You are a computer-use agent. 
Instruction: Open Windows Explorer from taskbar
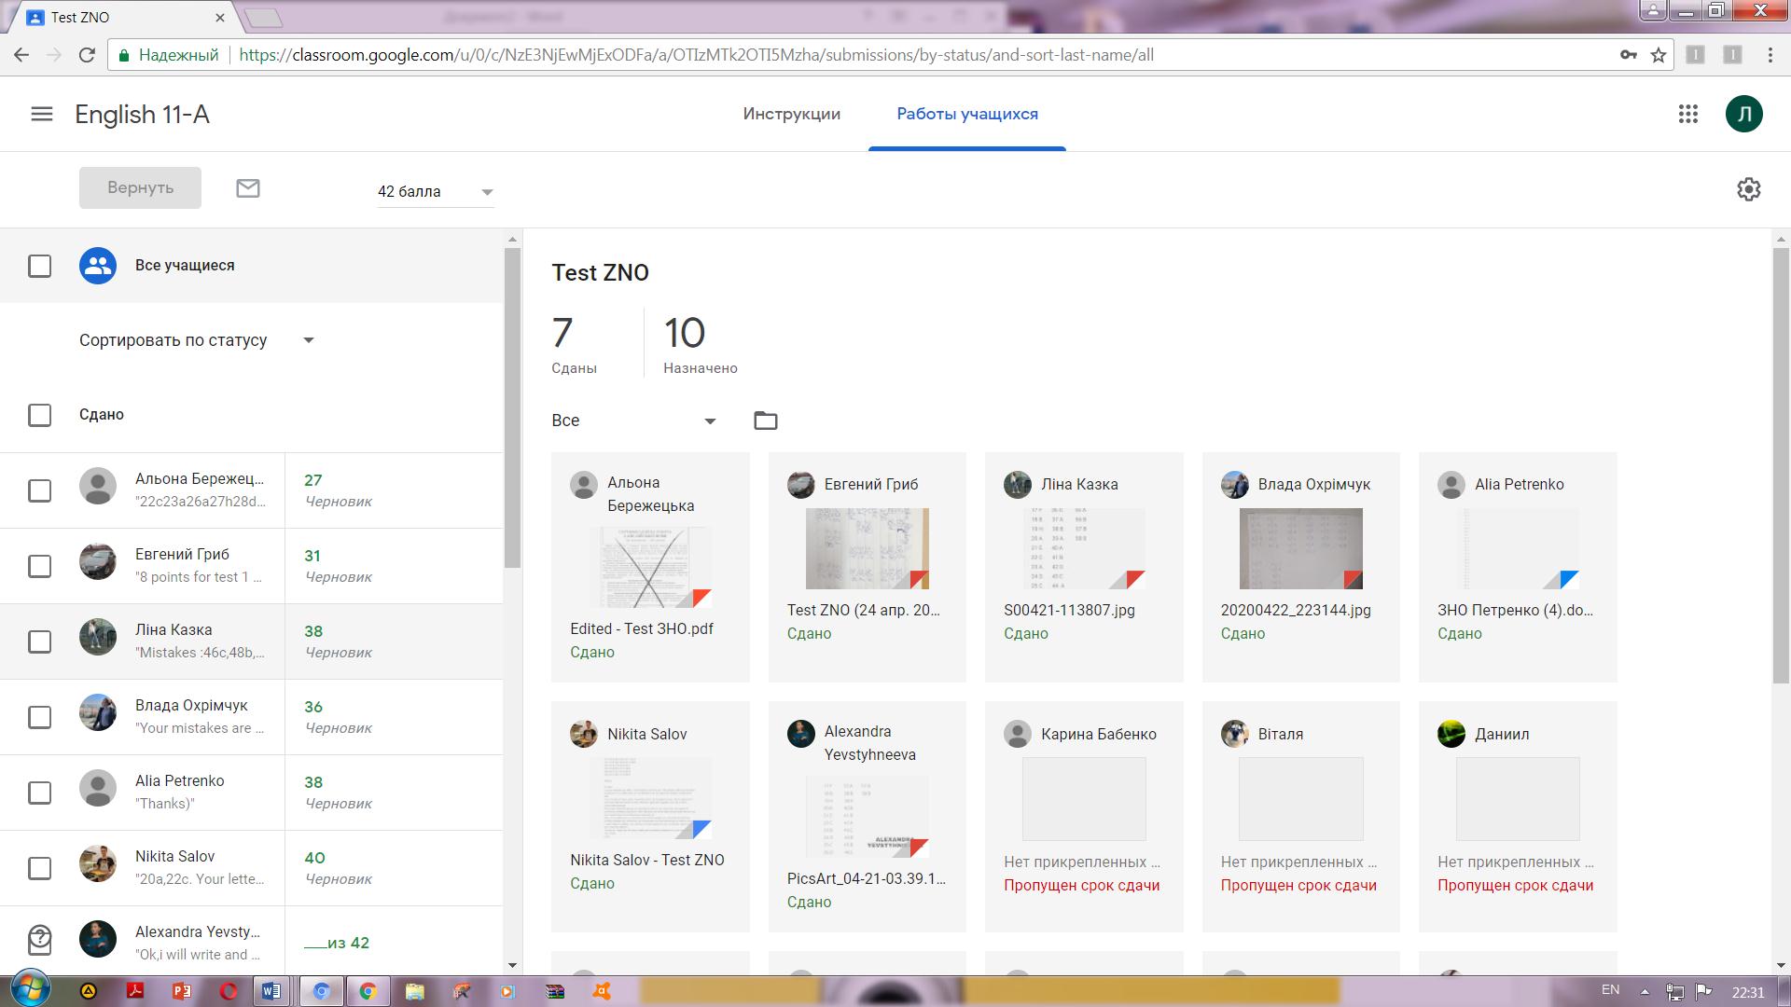tap(414, 991)
